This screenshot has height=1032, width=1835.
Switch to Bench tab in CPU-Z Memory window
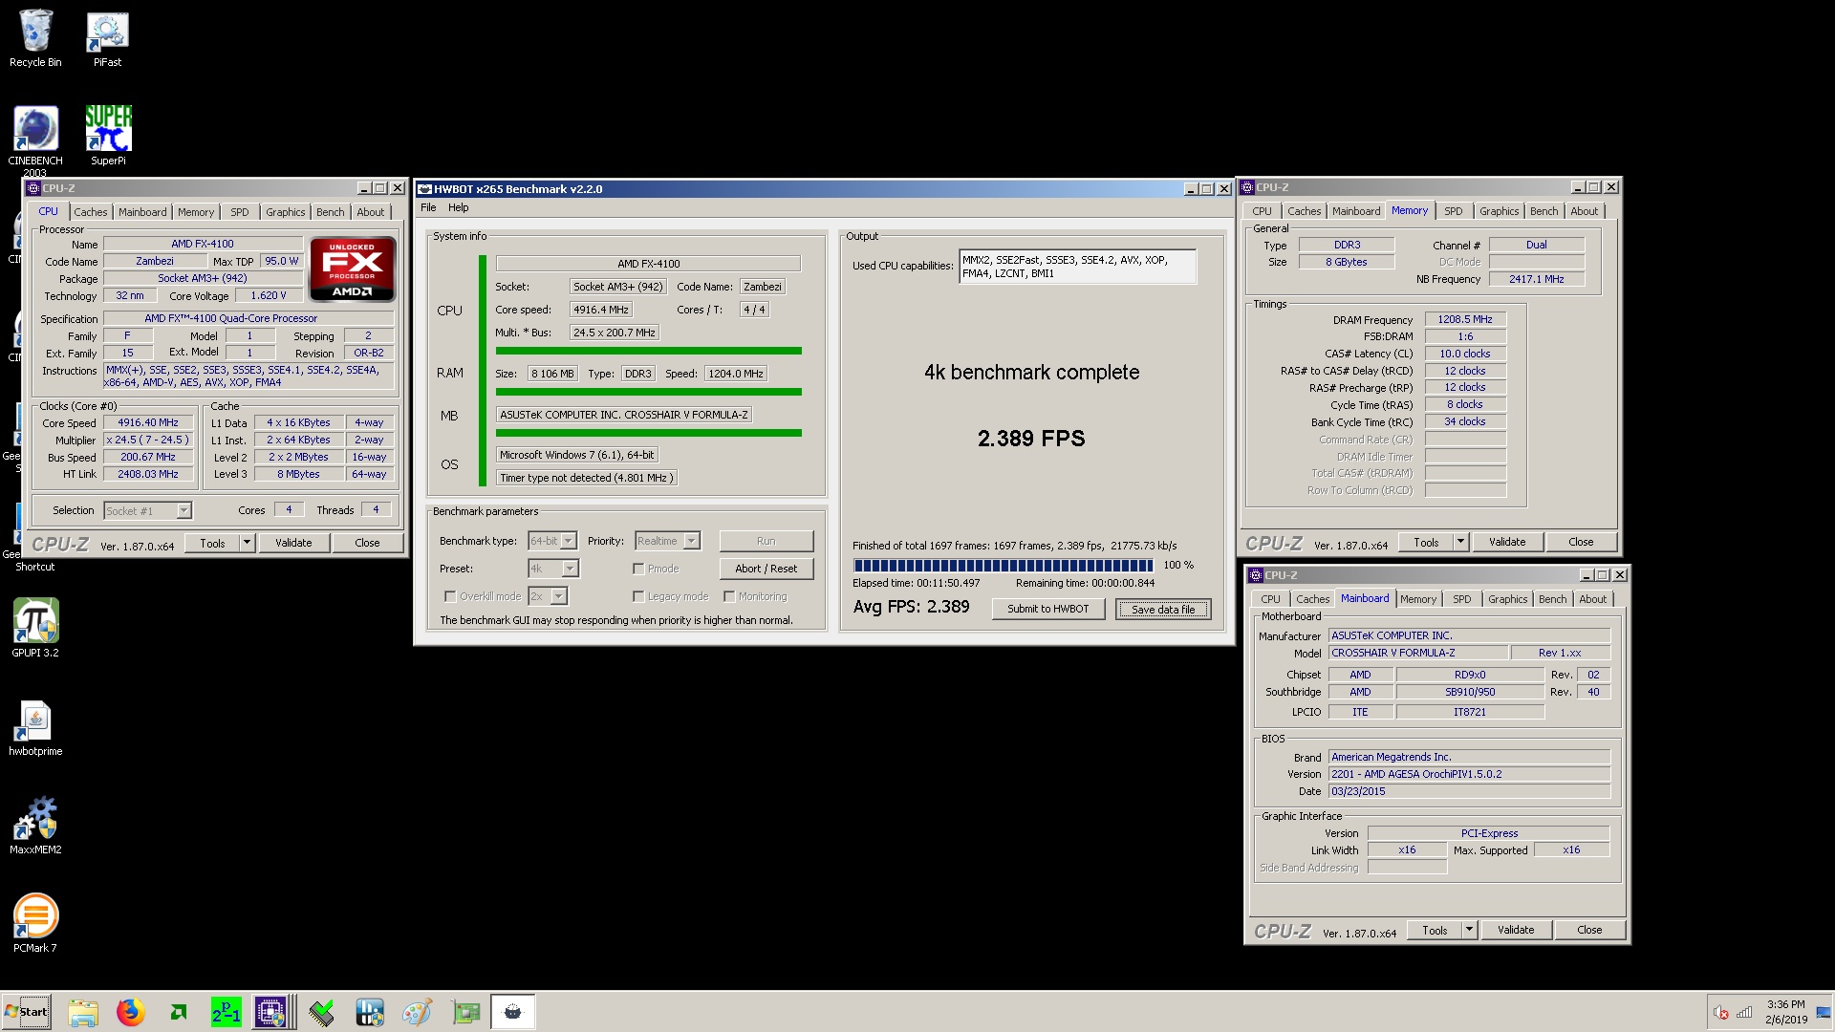[1544, 211]
